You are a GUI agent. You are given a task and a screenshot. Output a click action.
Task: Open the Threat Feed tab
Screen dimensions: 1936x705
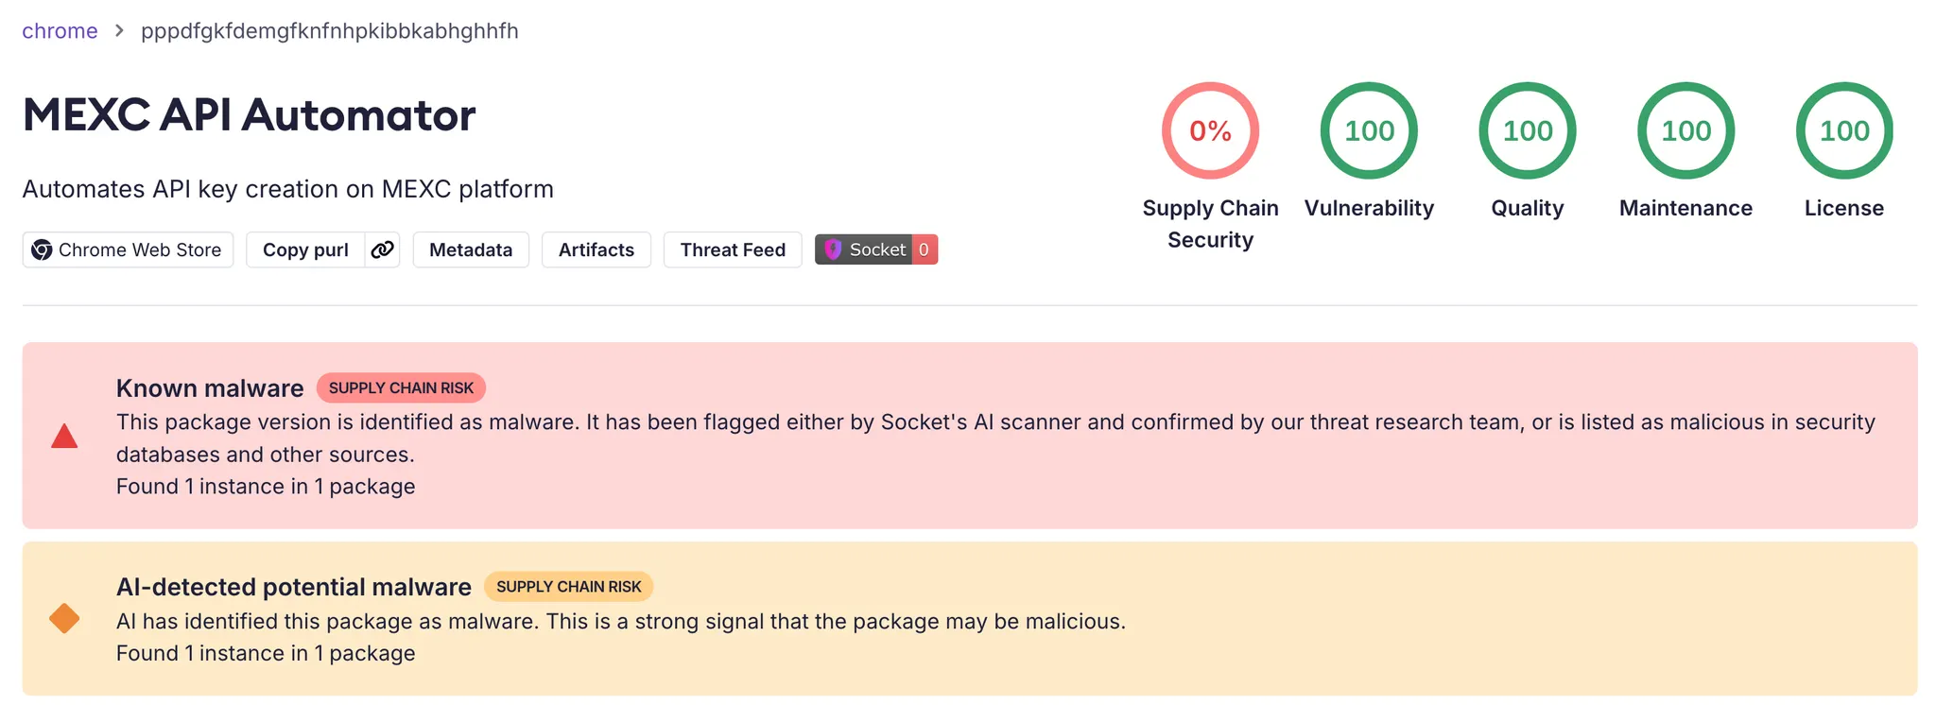tap(733, 249)
